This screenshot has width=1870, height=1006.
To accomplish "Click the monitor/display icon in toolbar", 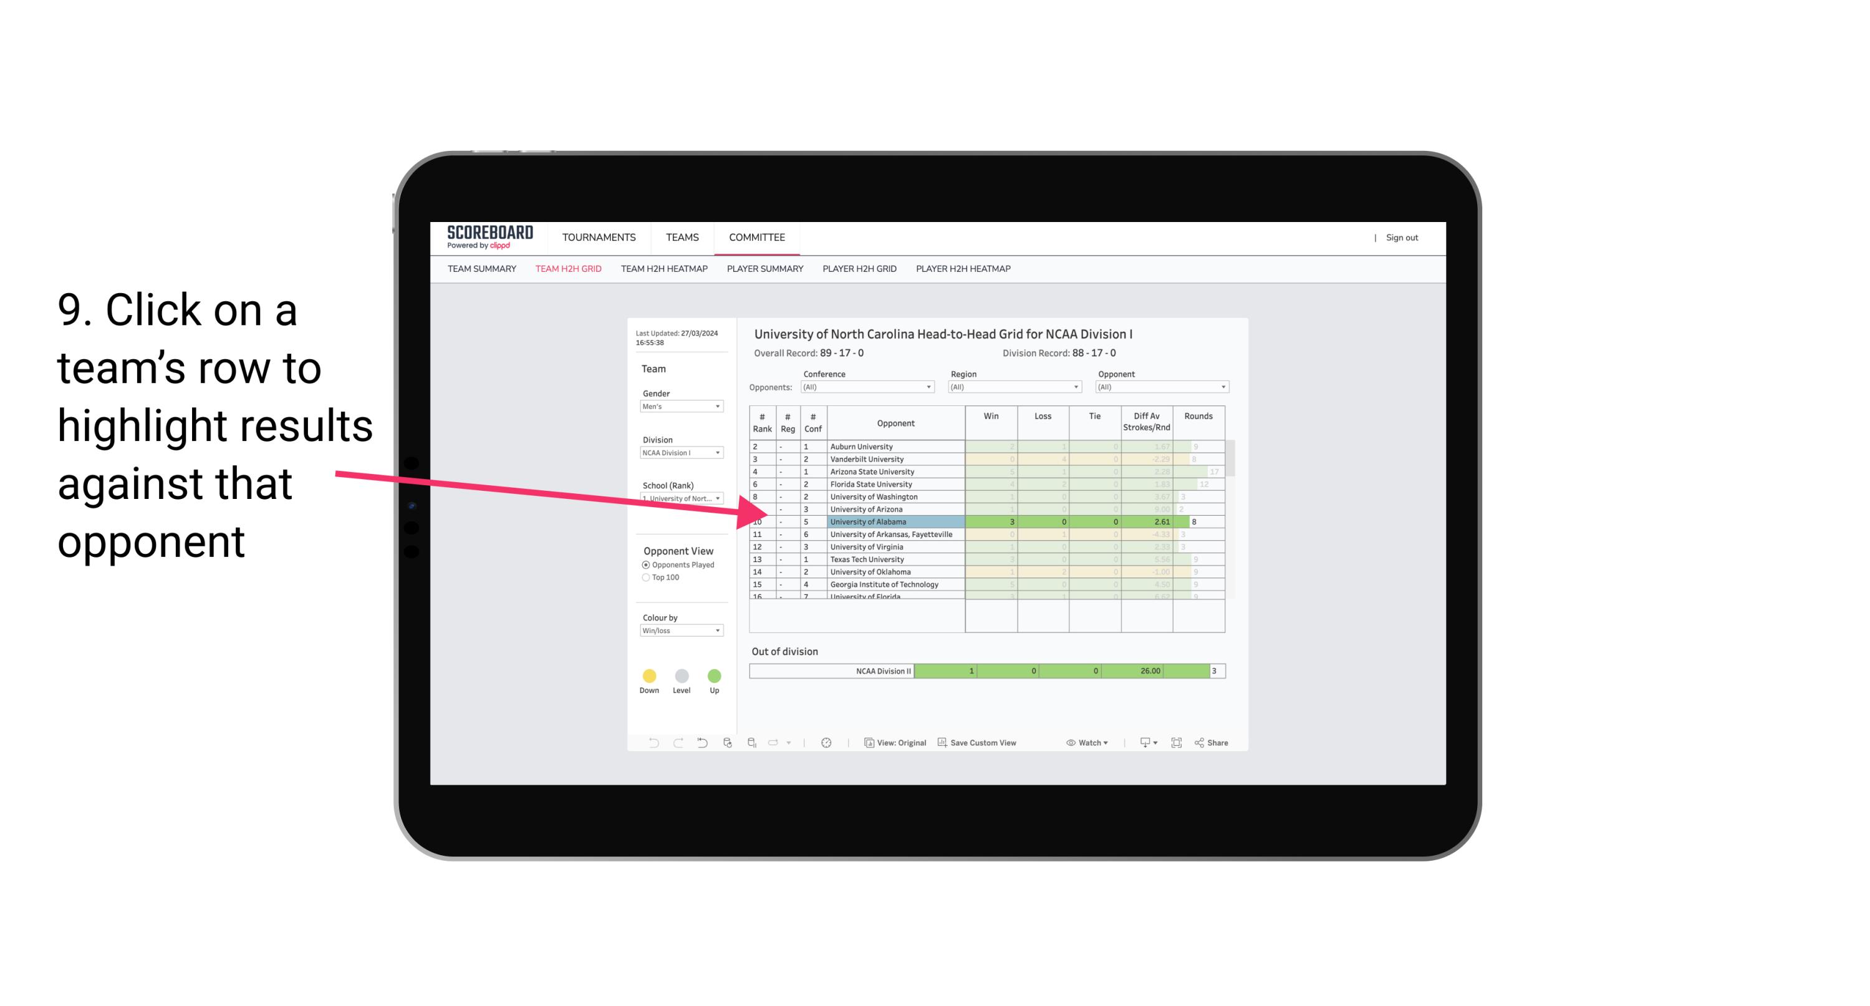I will click(1142, 743).
